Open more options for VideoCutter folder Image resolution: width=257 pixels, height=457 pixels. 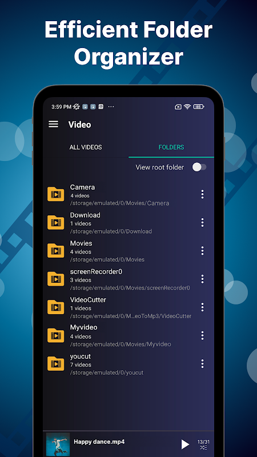click(x=202, y=307)
